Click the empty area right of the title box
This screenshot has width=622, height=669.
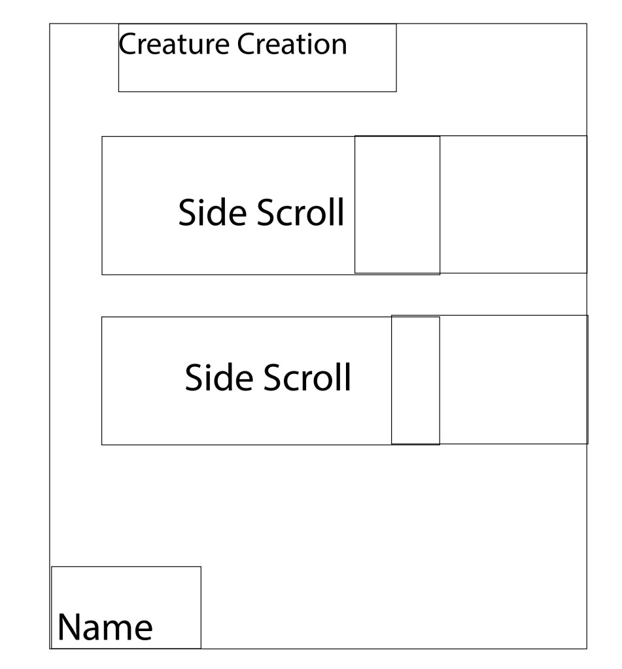[x=491, y=58]
